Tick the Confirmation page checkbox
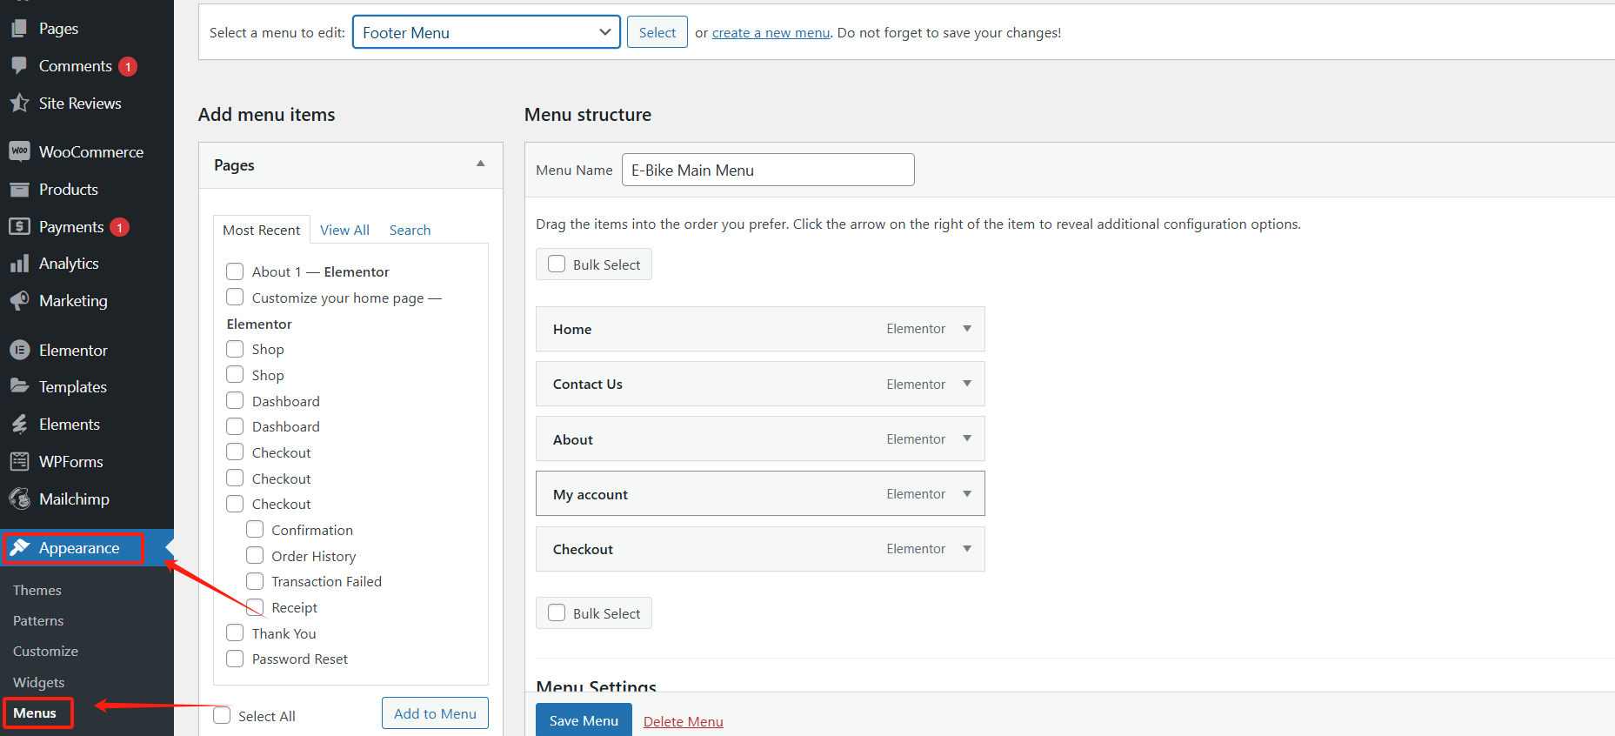This screenshot has height=736, width=1615. point(255,529)
